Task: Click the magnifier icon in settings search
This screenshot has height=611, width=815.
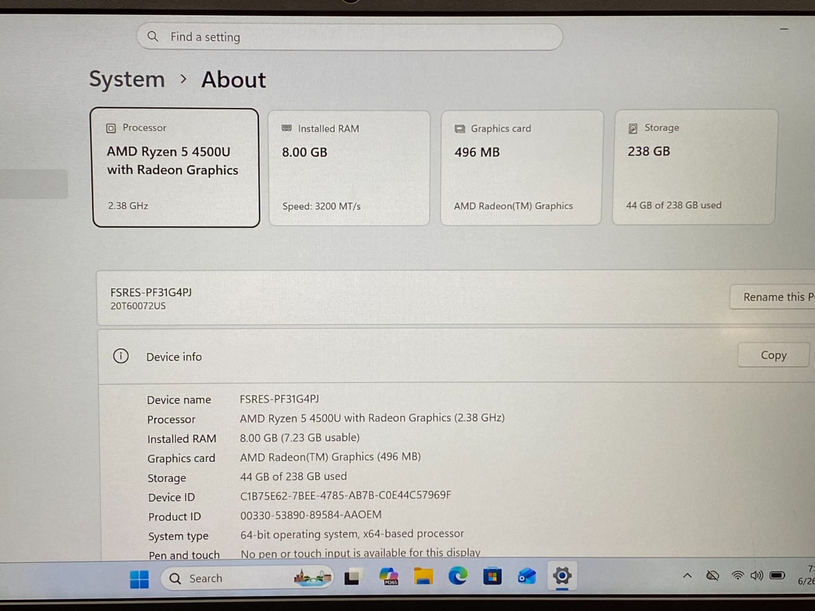Action: [152, 37]
